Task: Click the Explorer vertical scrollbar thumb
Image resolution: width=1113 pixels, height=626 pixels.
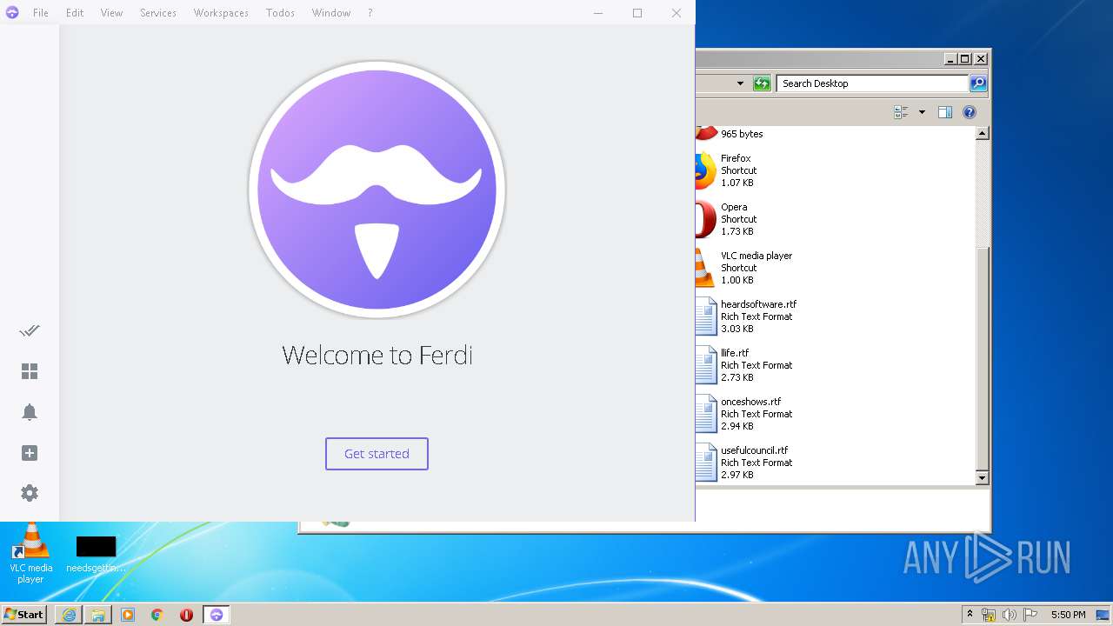Action: click(983, 358)
